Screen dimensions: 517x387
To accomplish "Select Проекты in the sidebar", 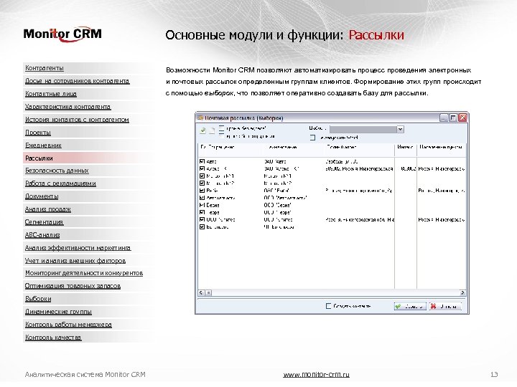I will pyautogui.click(x=38, y=133).
